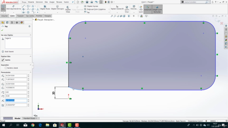Select the sketch Text tool icon
The height and width of the screenshot is (128, 228).
(38, 9)
